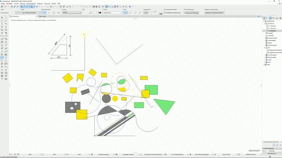Viewport: 282px width, 158px height.
Task: Open the Optionen menu
Action: tap(40, 4)
